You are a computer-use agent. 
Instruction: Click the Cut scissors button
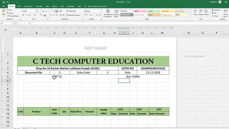[9, 10]
